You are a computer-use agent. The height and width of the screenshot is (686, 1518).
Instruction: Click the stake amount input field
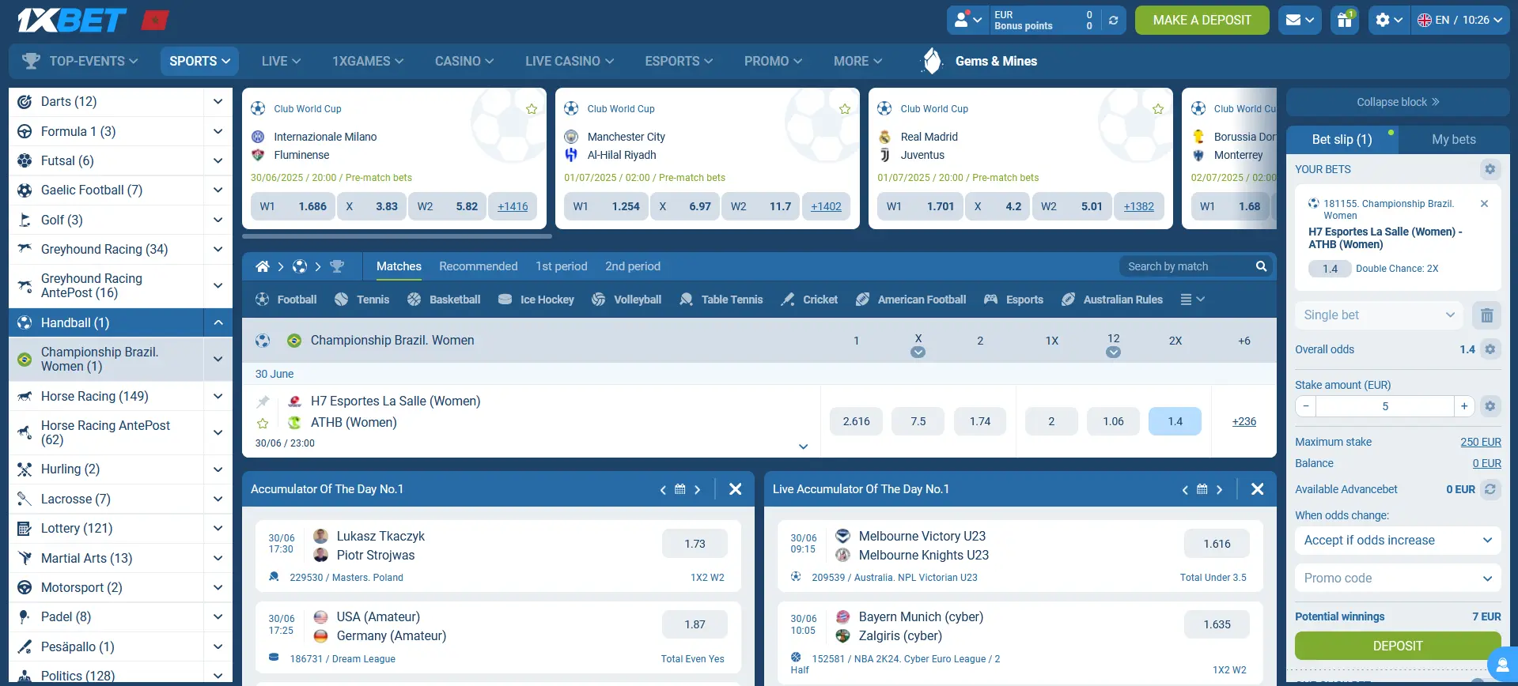pyautogui.click(x=1385, y=406)
